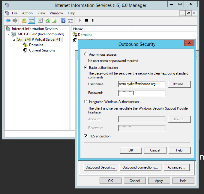Click Browse next to User name
The height and width of the screenshot is (194, 204).
(x=179, y=84)
